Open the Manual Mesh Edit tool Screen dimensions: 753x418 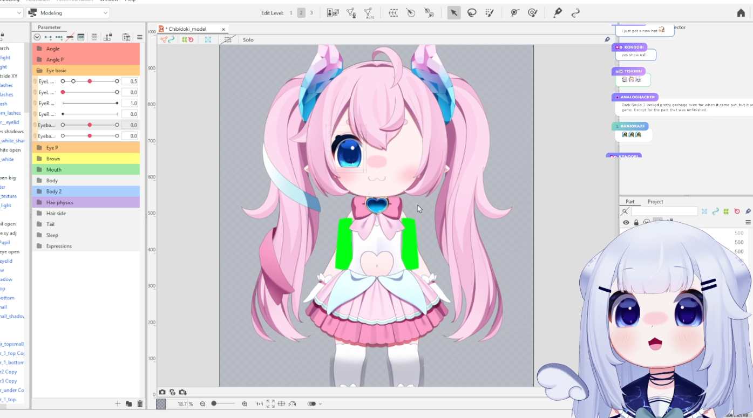[351, 13]
